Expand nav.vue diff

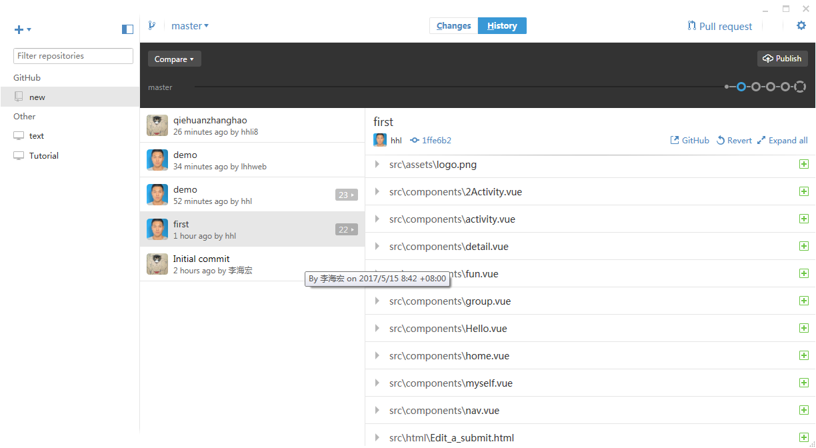(377, 410)
